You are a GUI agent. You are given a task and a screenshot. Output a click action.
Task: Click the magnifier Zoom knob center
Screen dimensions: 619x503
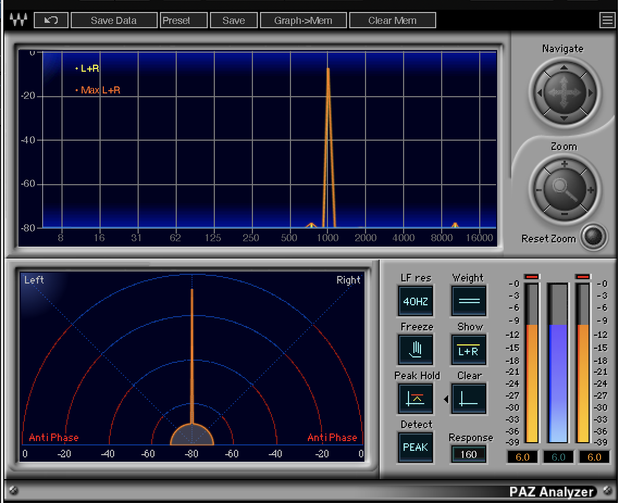565,189
